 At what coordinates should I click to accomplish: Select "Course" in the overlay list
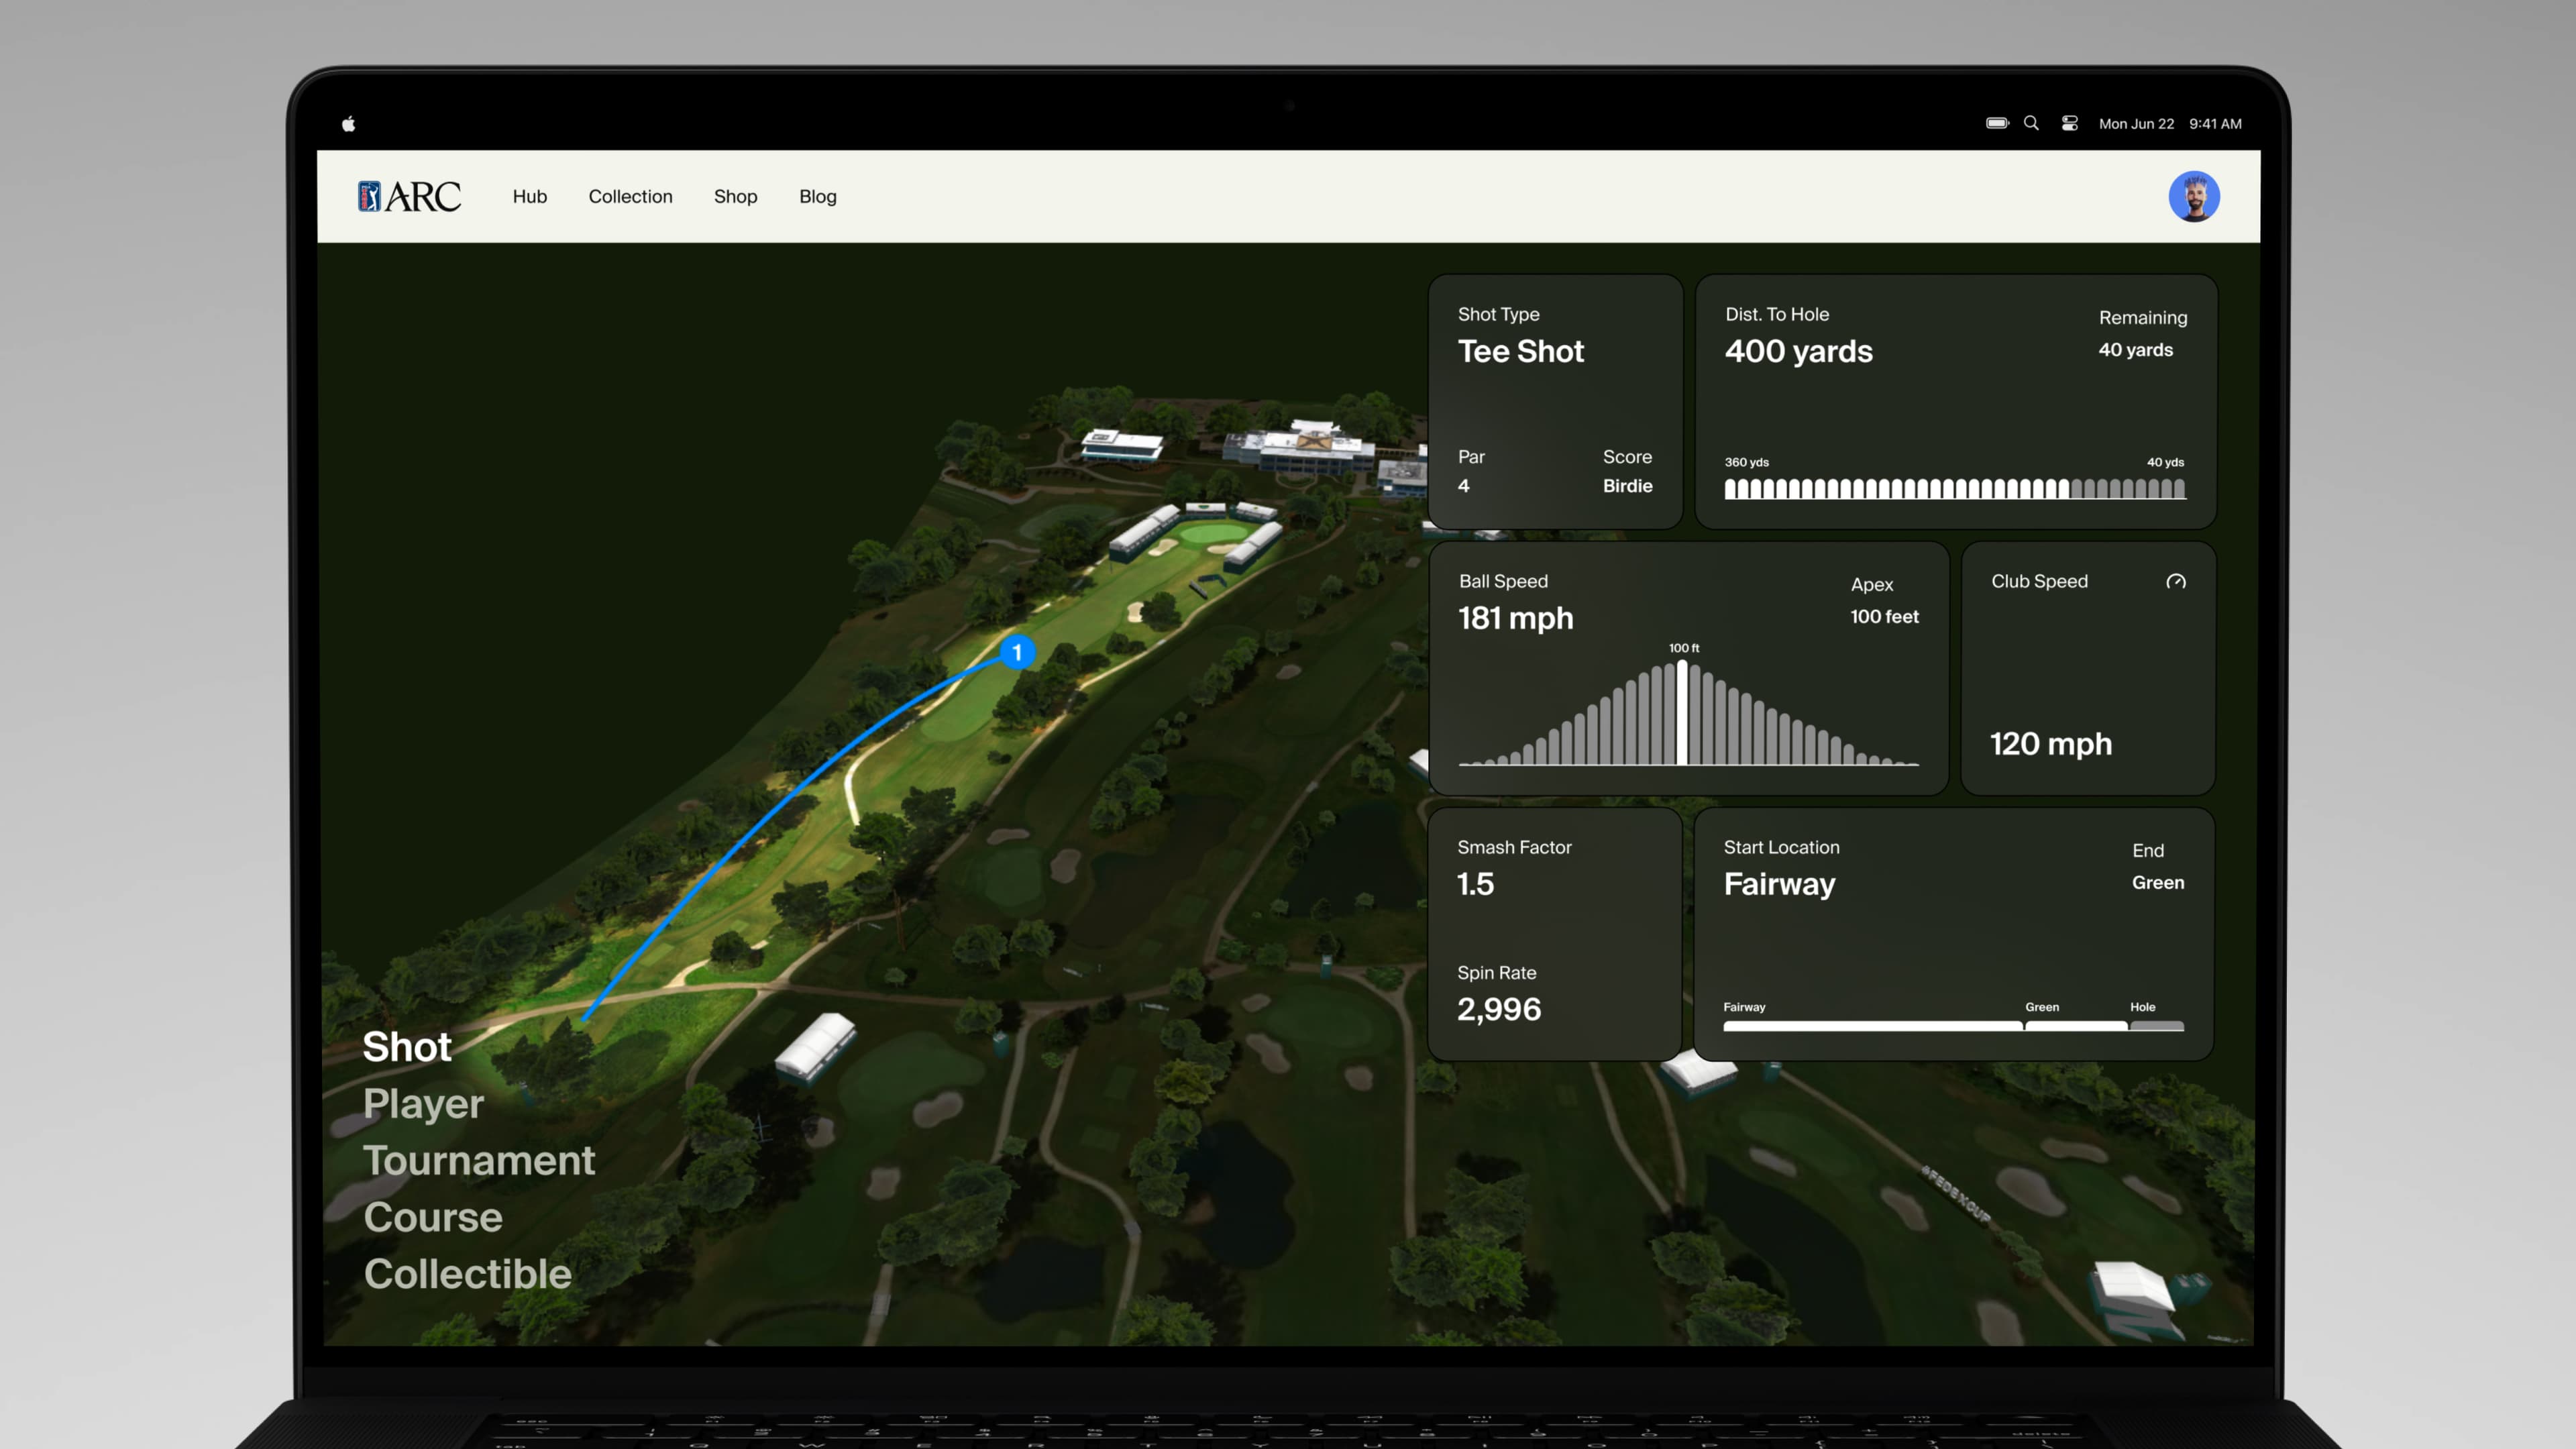[x=433, y=1217]
